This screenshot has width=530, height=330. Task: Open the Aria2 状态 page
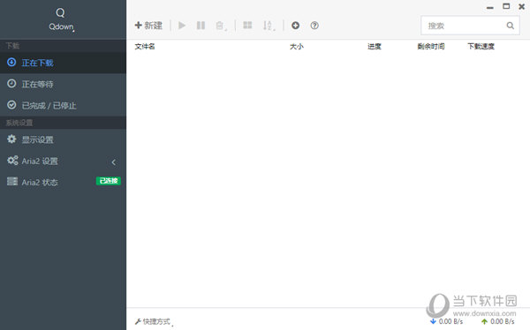point(64,182)
